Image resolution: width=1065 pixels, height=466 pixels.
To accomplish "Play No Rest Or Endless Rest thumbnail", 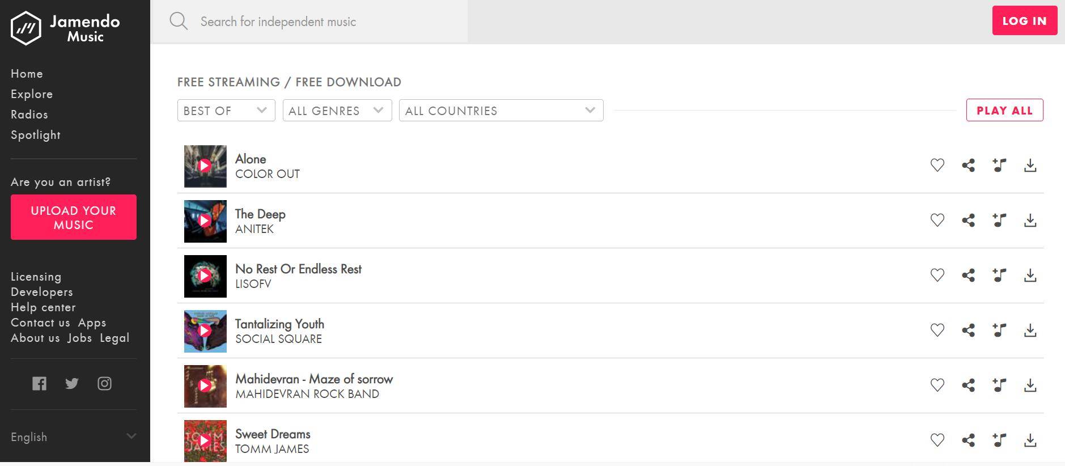I will click(x=205, y=276).
